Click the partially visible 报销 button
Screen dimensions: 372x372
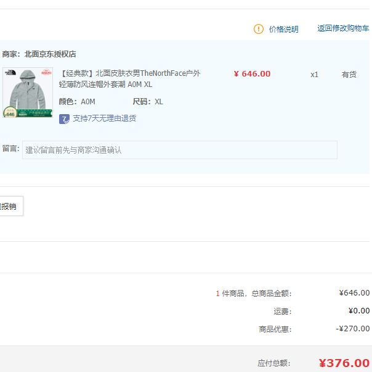11,206
